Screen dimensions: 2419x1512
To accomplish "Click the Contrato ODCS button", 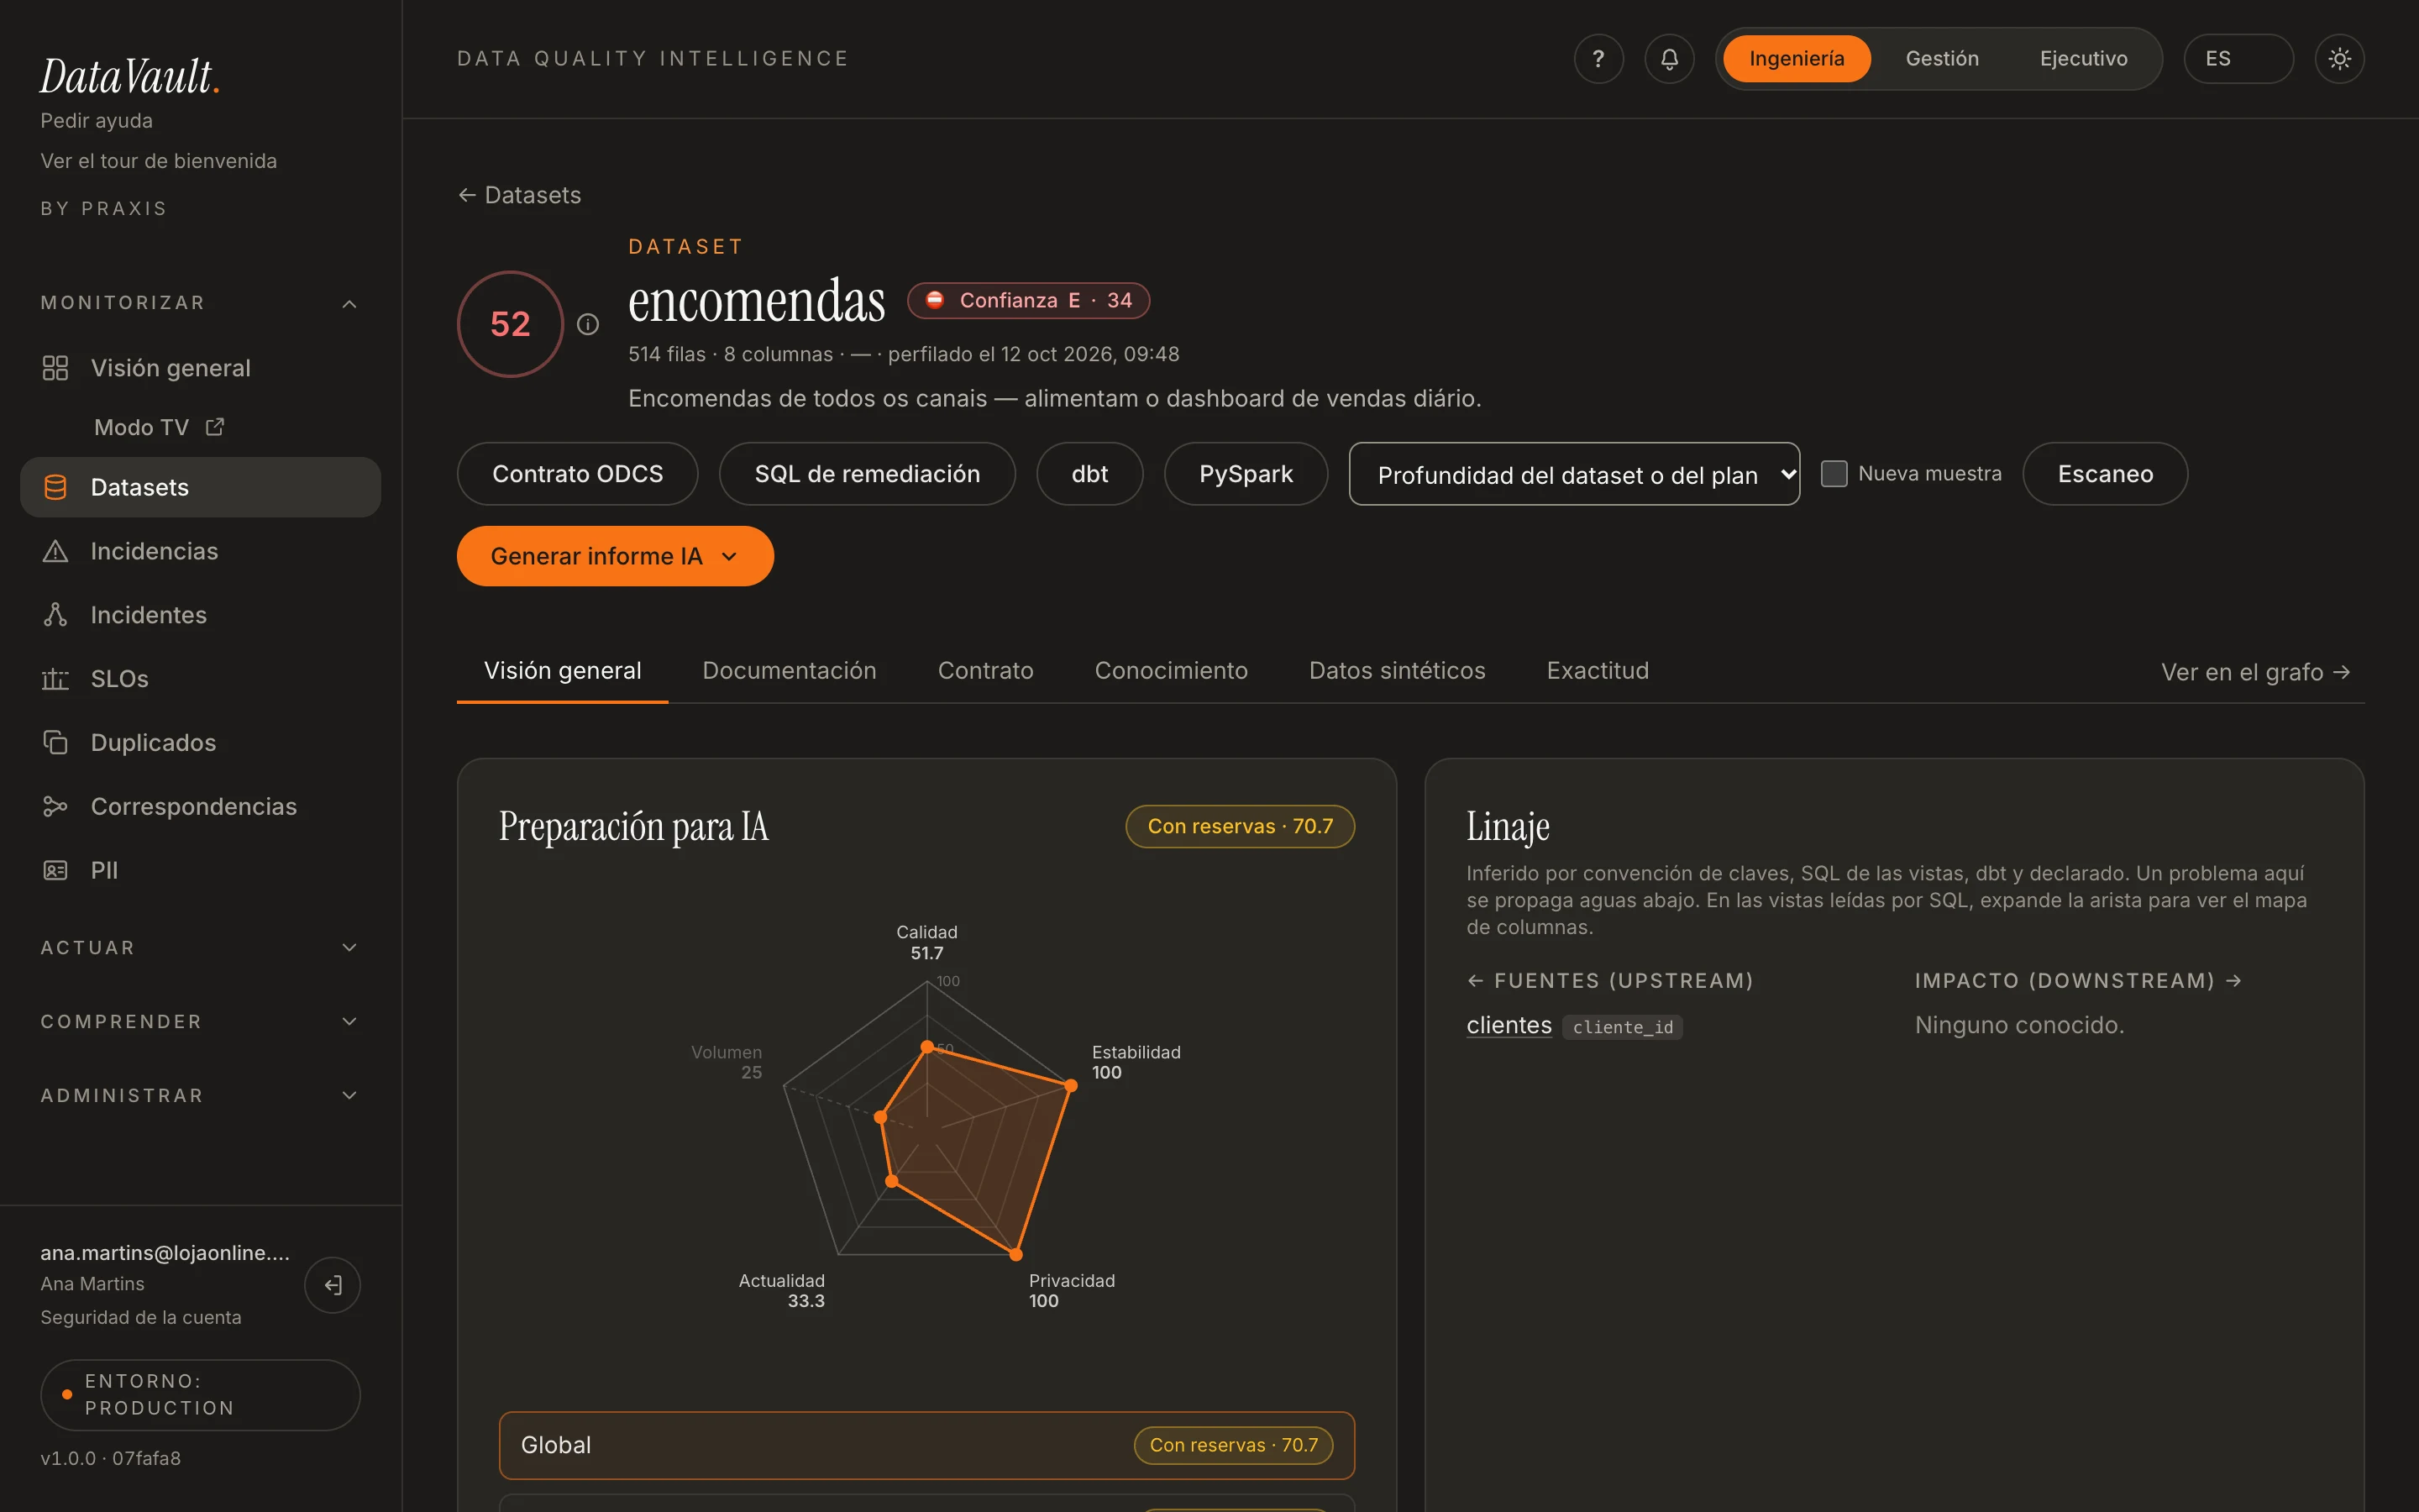I will tap(578, 474).
